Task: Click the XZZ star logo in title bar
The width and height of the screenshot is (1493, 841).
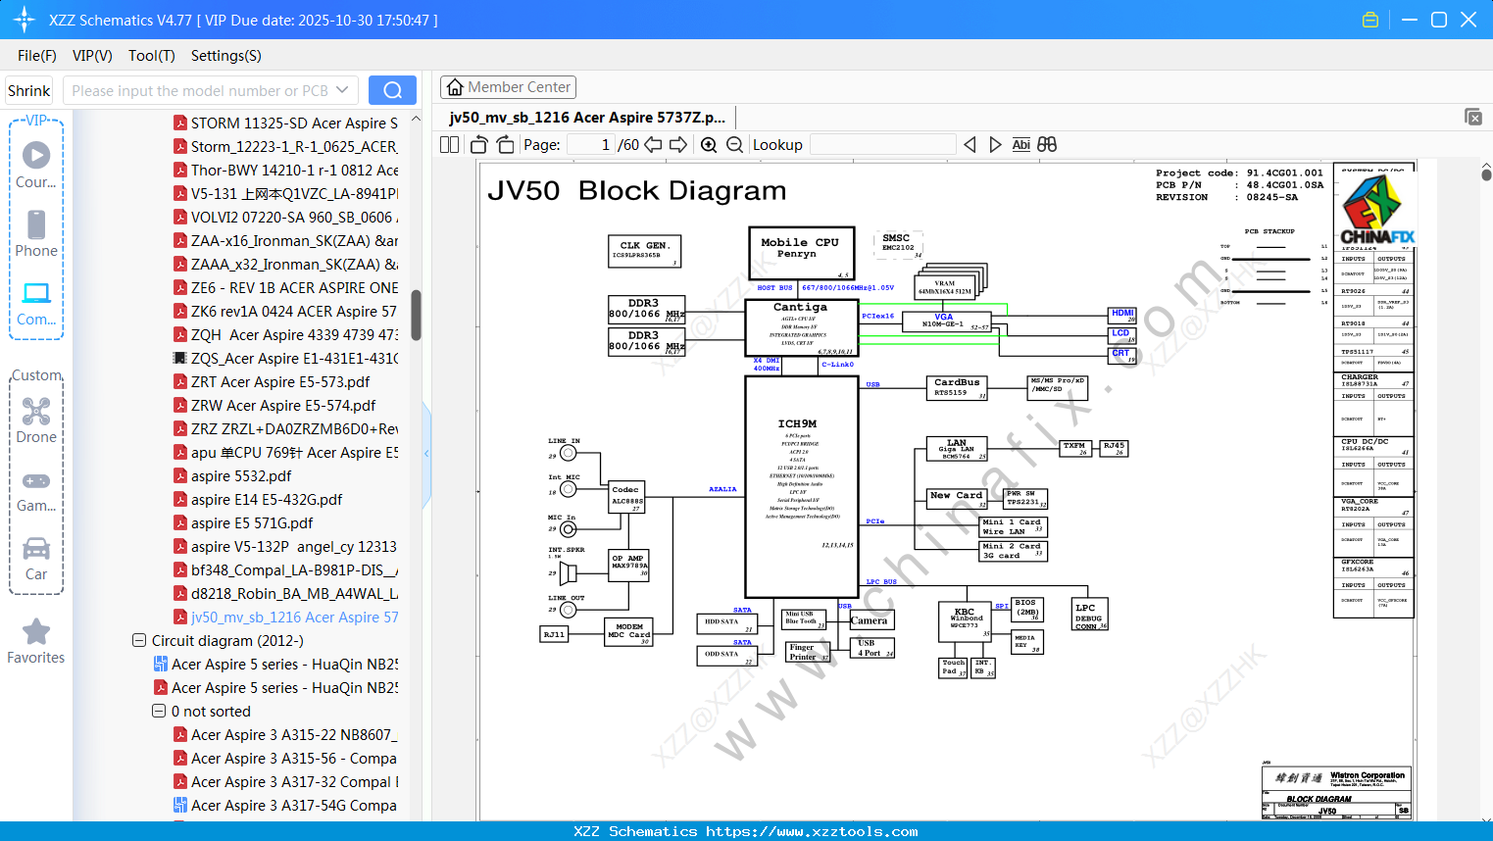Action: click(25, 20)
